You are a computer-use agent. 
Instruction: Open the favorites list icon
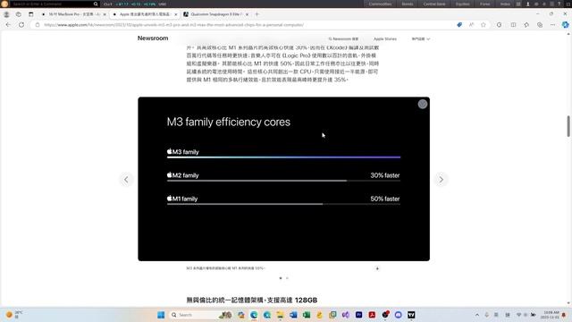(x=526, y=25)
